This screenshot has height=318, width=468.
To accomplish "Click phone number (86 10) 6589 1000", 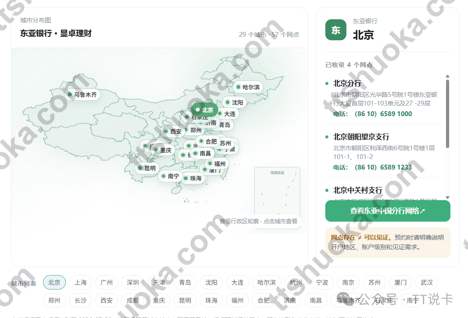I will [383, 114].
